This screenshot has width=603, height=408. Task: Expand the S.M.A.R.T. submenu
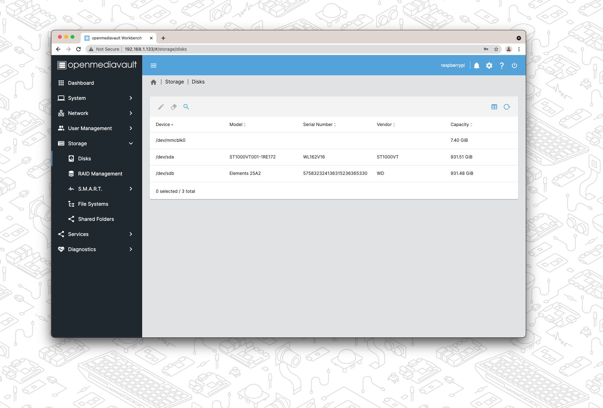[x=100, y=189]
